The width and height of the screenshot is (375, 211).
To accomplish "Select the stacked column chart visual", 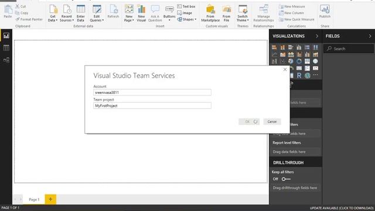I will [282, 47].
